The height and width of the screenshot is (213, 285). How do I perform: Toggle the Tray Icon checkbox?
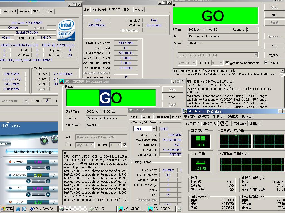(x=266, y=62)
